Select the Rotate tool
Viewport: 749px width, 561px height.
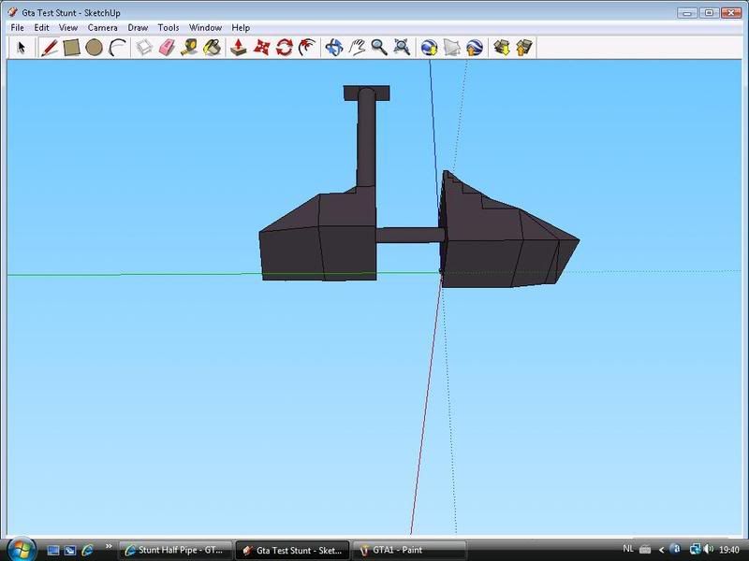285,48
